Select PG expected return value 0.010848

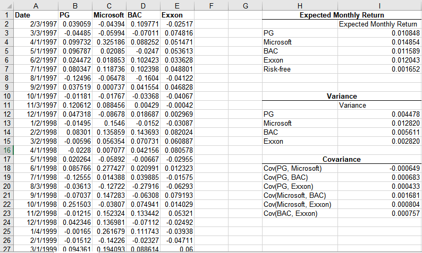point(379,33)
